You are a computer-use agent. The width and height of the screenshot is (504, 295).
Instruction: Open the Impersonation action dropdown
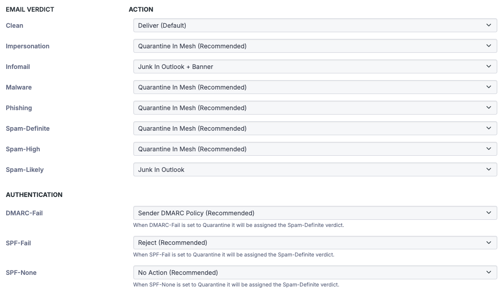[x=315, y=46]
